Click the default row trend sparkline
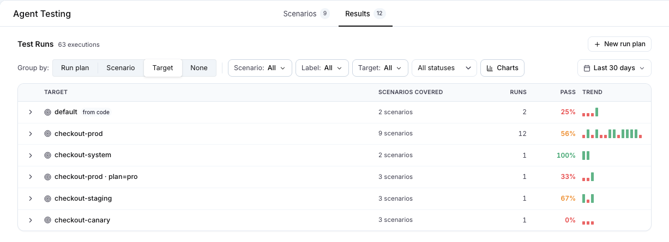 [x=590, y=112]
